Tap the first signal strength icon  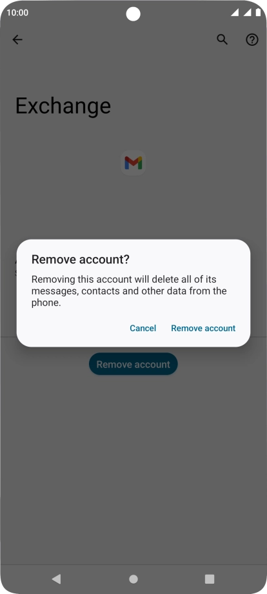235,12
